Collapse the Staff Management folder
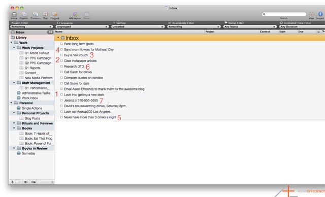Screen dimensions: 325x197 [x=14, y=83]
